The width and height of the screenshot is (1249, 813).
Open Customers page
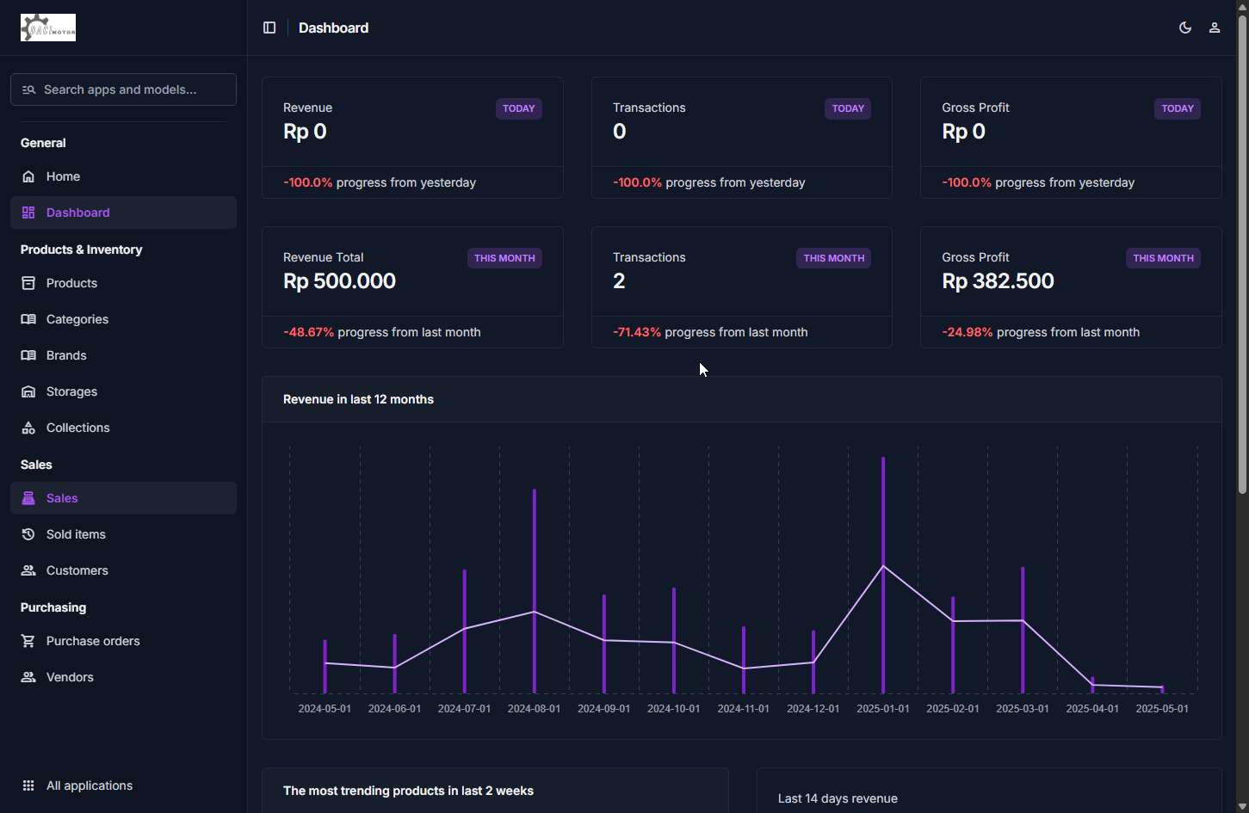point(123,570)
